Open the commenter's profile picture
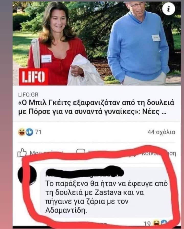Image resolution: width=184 pixels, height=229 pixels. point(27,175)
